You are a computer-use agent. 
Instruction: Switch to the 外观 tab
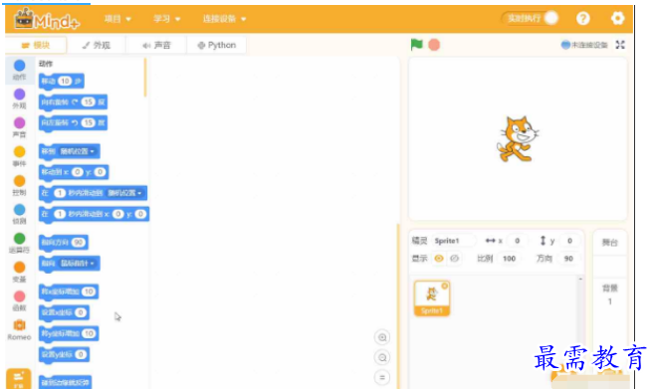[x=97, y=45]
